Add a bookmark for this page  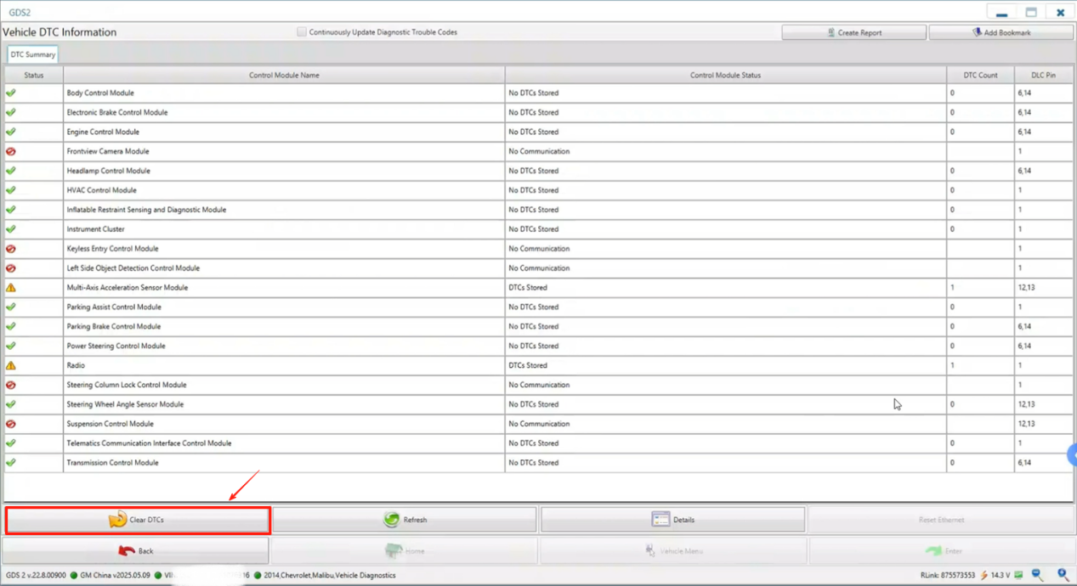pos(1000,32)
